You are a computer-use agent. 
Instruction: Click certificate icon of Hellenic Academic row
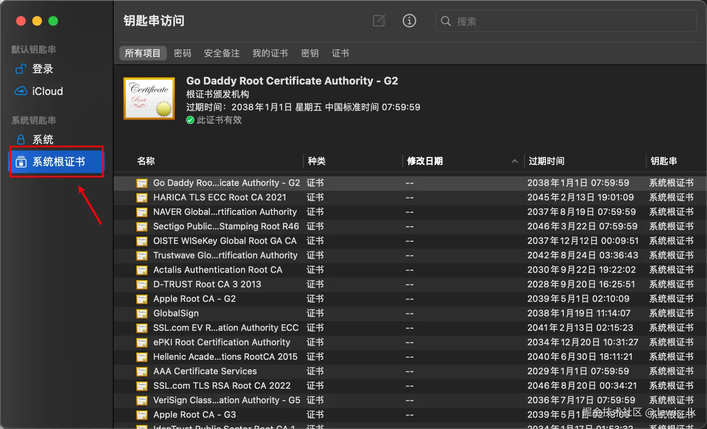click(x=142, y=357)
